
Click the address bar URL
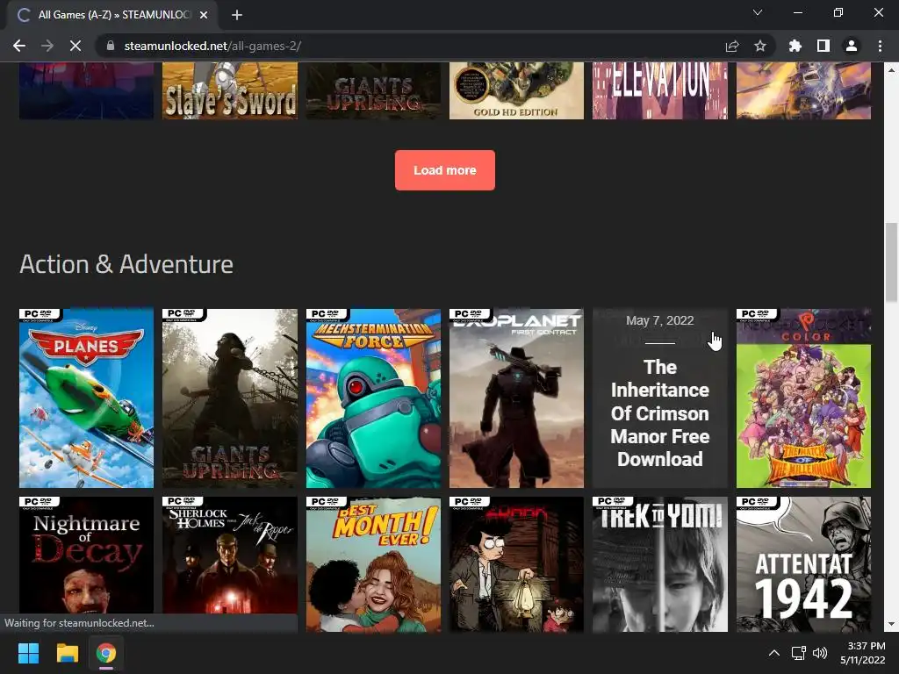pyautogui.click(x=212, y=46)
